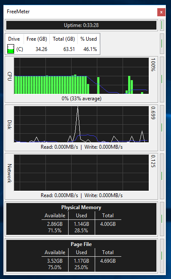Screen dimensions: 171x279
Task: Click the Network activity graph
Action: coord(81,173)
